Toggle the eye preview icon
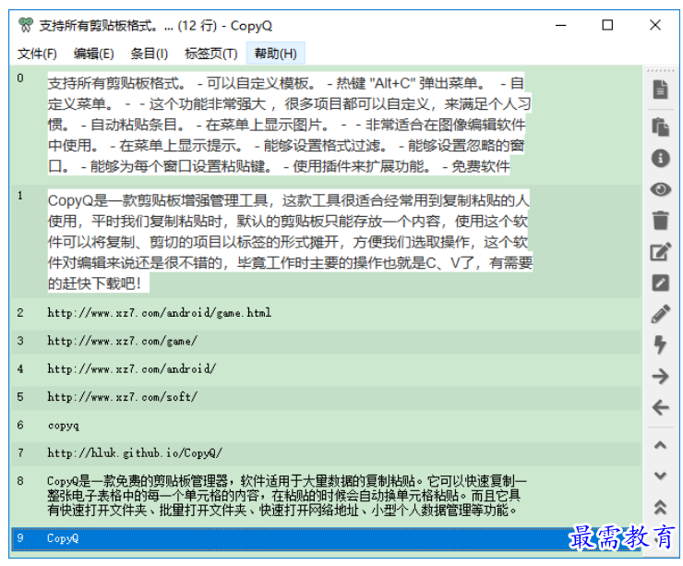Image resolution: width=683 pixels, height=566 pixels. pyautogui.click(x=660, y=189)
